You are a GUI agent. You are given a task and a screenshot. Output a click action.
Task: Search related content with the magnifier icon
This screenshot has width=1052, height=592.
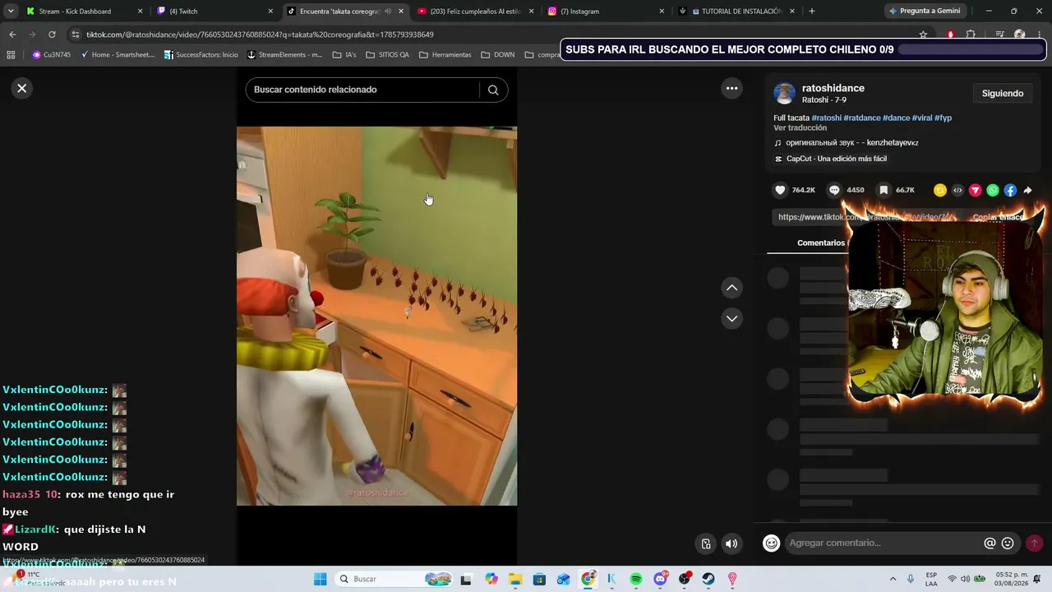coord(493,90)
